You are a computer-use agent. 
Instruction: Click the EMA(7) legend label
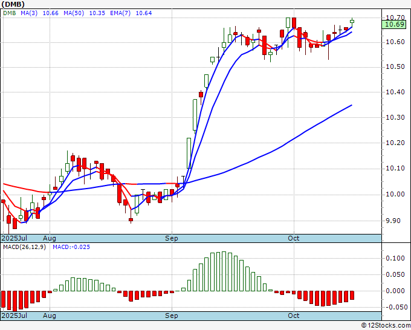point(120,13)
